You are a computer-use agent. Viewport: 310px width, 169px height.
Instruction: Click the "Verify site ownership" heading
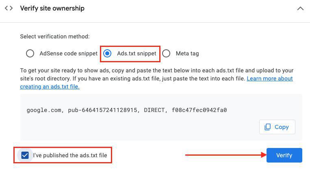pos(52,8)
